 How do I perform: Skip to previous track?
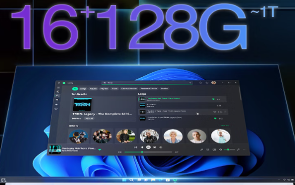142,148
